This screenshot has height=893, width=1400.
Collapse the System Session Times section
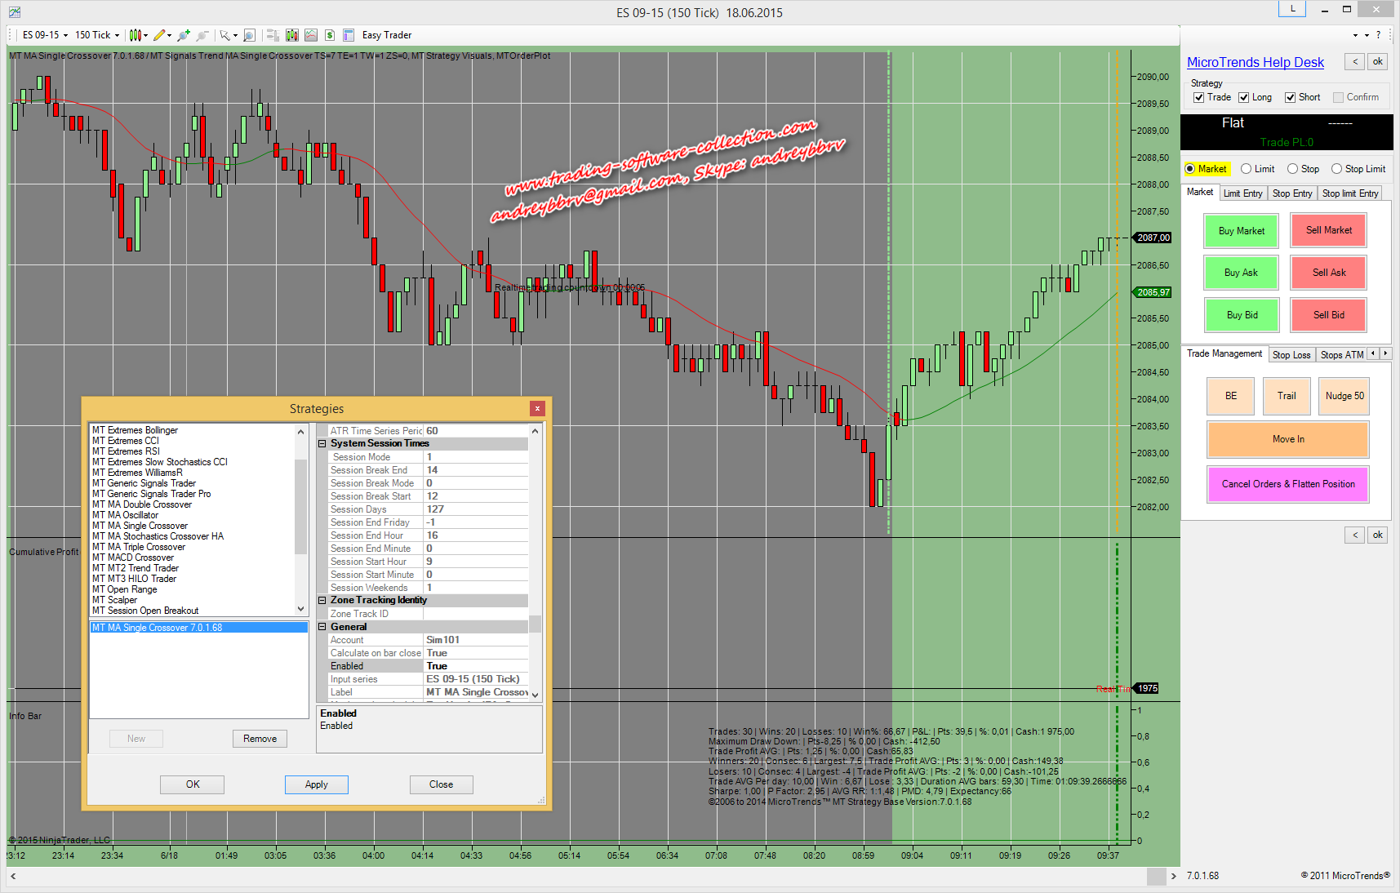322,444
